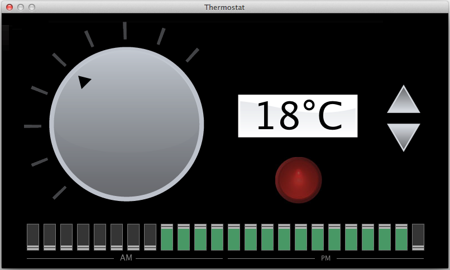Image resolution: width=450 pixels, height=270 pixels.
Task: Turn on the final dark hour switch after the green ones
Action: (x=418, y=237)
